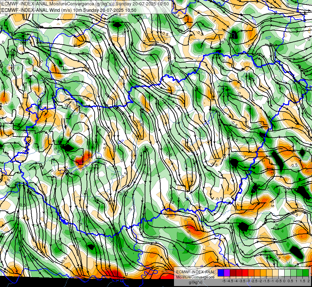
Task: Pick the legend swatch between -4 and -3.5
Action: [x=239, y=273]
